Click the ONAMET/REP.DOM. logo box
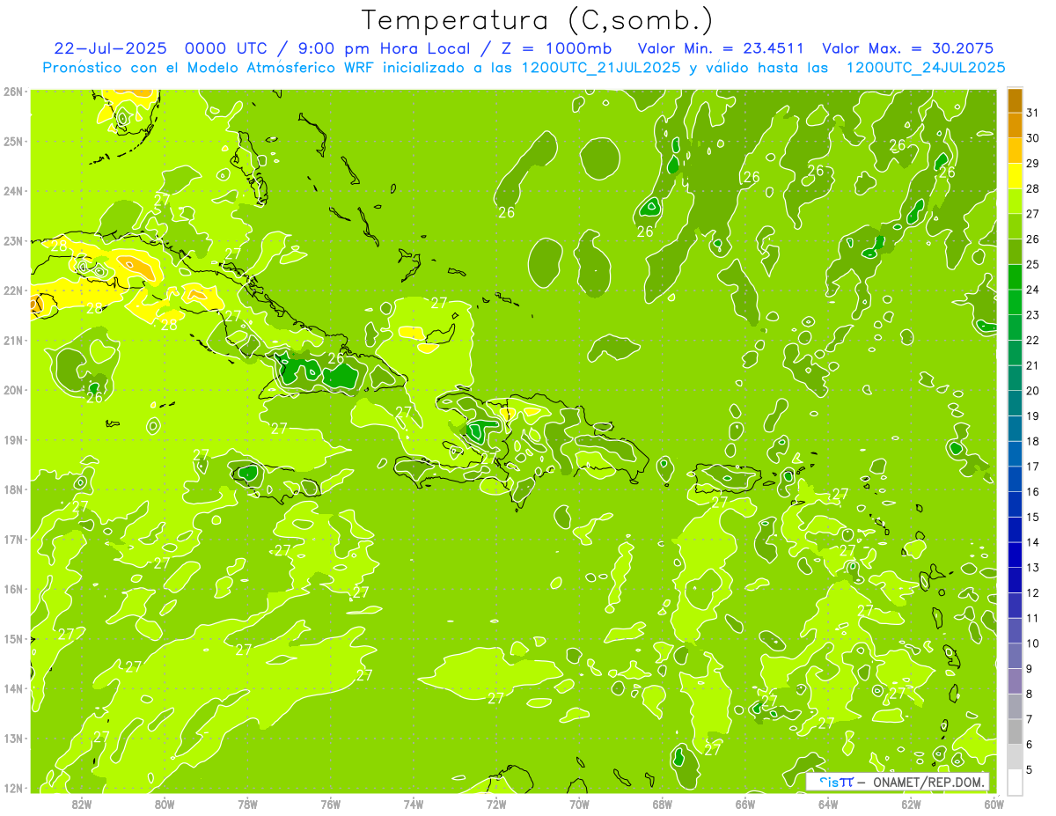This screenshot has height=816, width=1056. tap(898, 781)
